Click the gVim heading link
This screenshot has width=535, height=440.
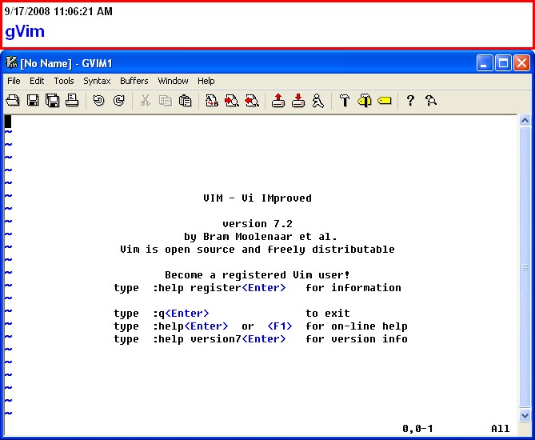click(25, 32)
